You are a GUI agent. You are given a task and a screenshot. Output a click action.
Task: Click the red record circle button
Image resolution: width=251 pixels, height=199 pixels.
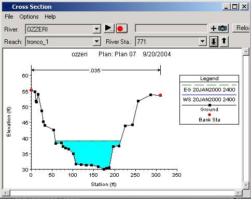pos(122,28)
